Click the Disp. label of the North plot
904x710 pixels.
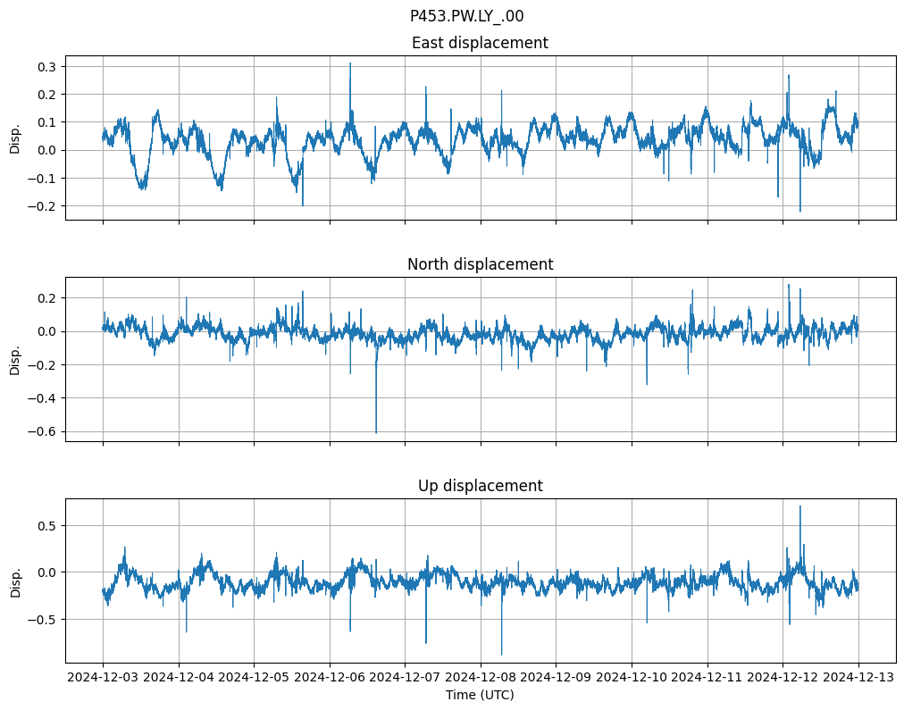click(x=15, y=359)
